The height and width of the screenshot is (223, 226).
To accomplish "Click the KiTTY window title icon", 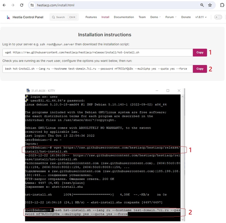I will click(28, 91).
